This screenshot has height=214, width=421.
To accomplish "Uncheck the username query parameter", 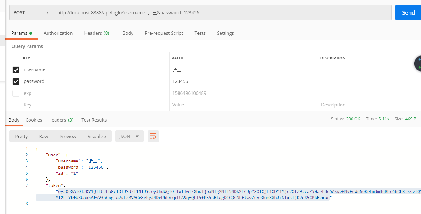I will (x=16, y=70).
